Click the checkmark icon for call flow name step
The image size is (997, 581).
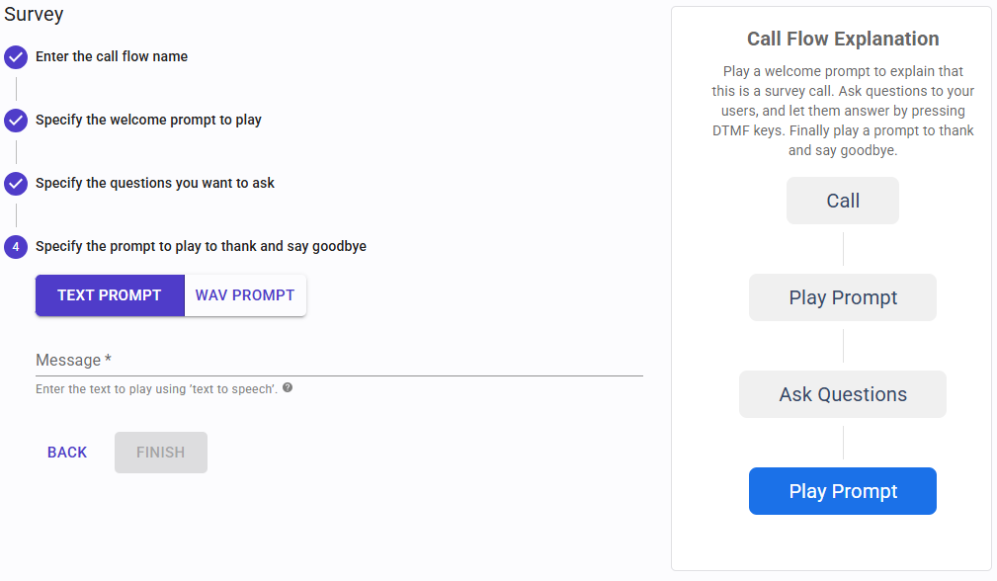[16, 57]
